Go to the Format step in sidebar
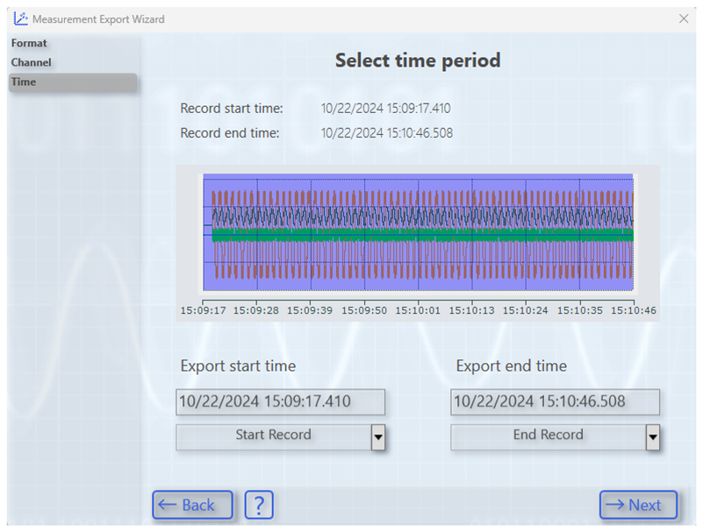The width and height of the screenshot is (703, 532). tap(30, 43)
